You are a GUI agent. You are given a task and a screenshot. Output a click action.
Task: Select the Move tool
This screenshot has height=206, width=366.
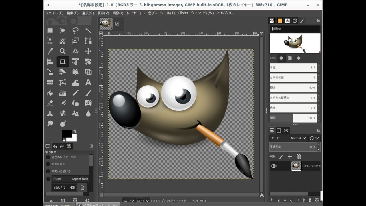(x=88, y=51)
